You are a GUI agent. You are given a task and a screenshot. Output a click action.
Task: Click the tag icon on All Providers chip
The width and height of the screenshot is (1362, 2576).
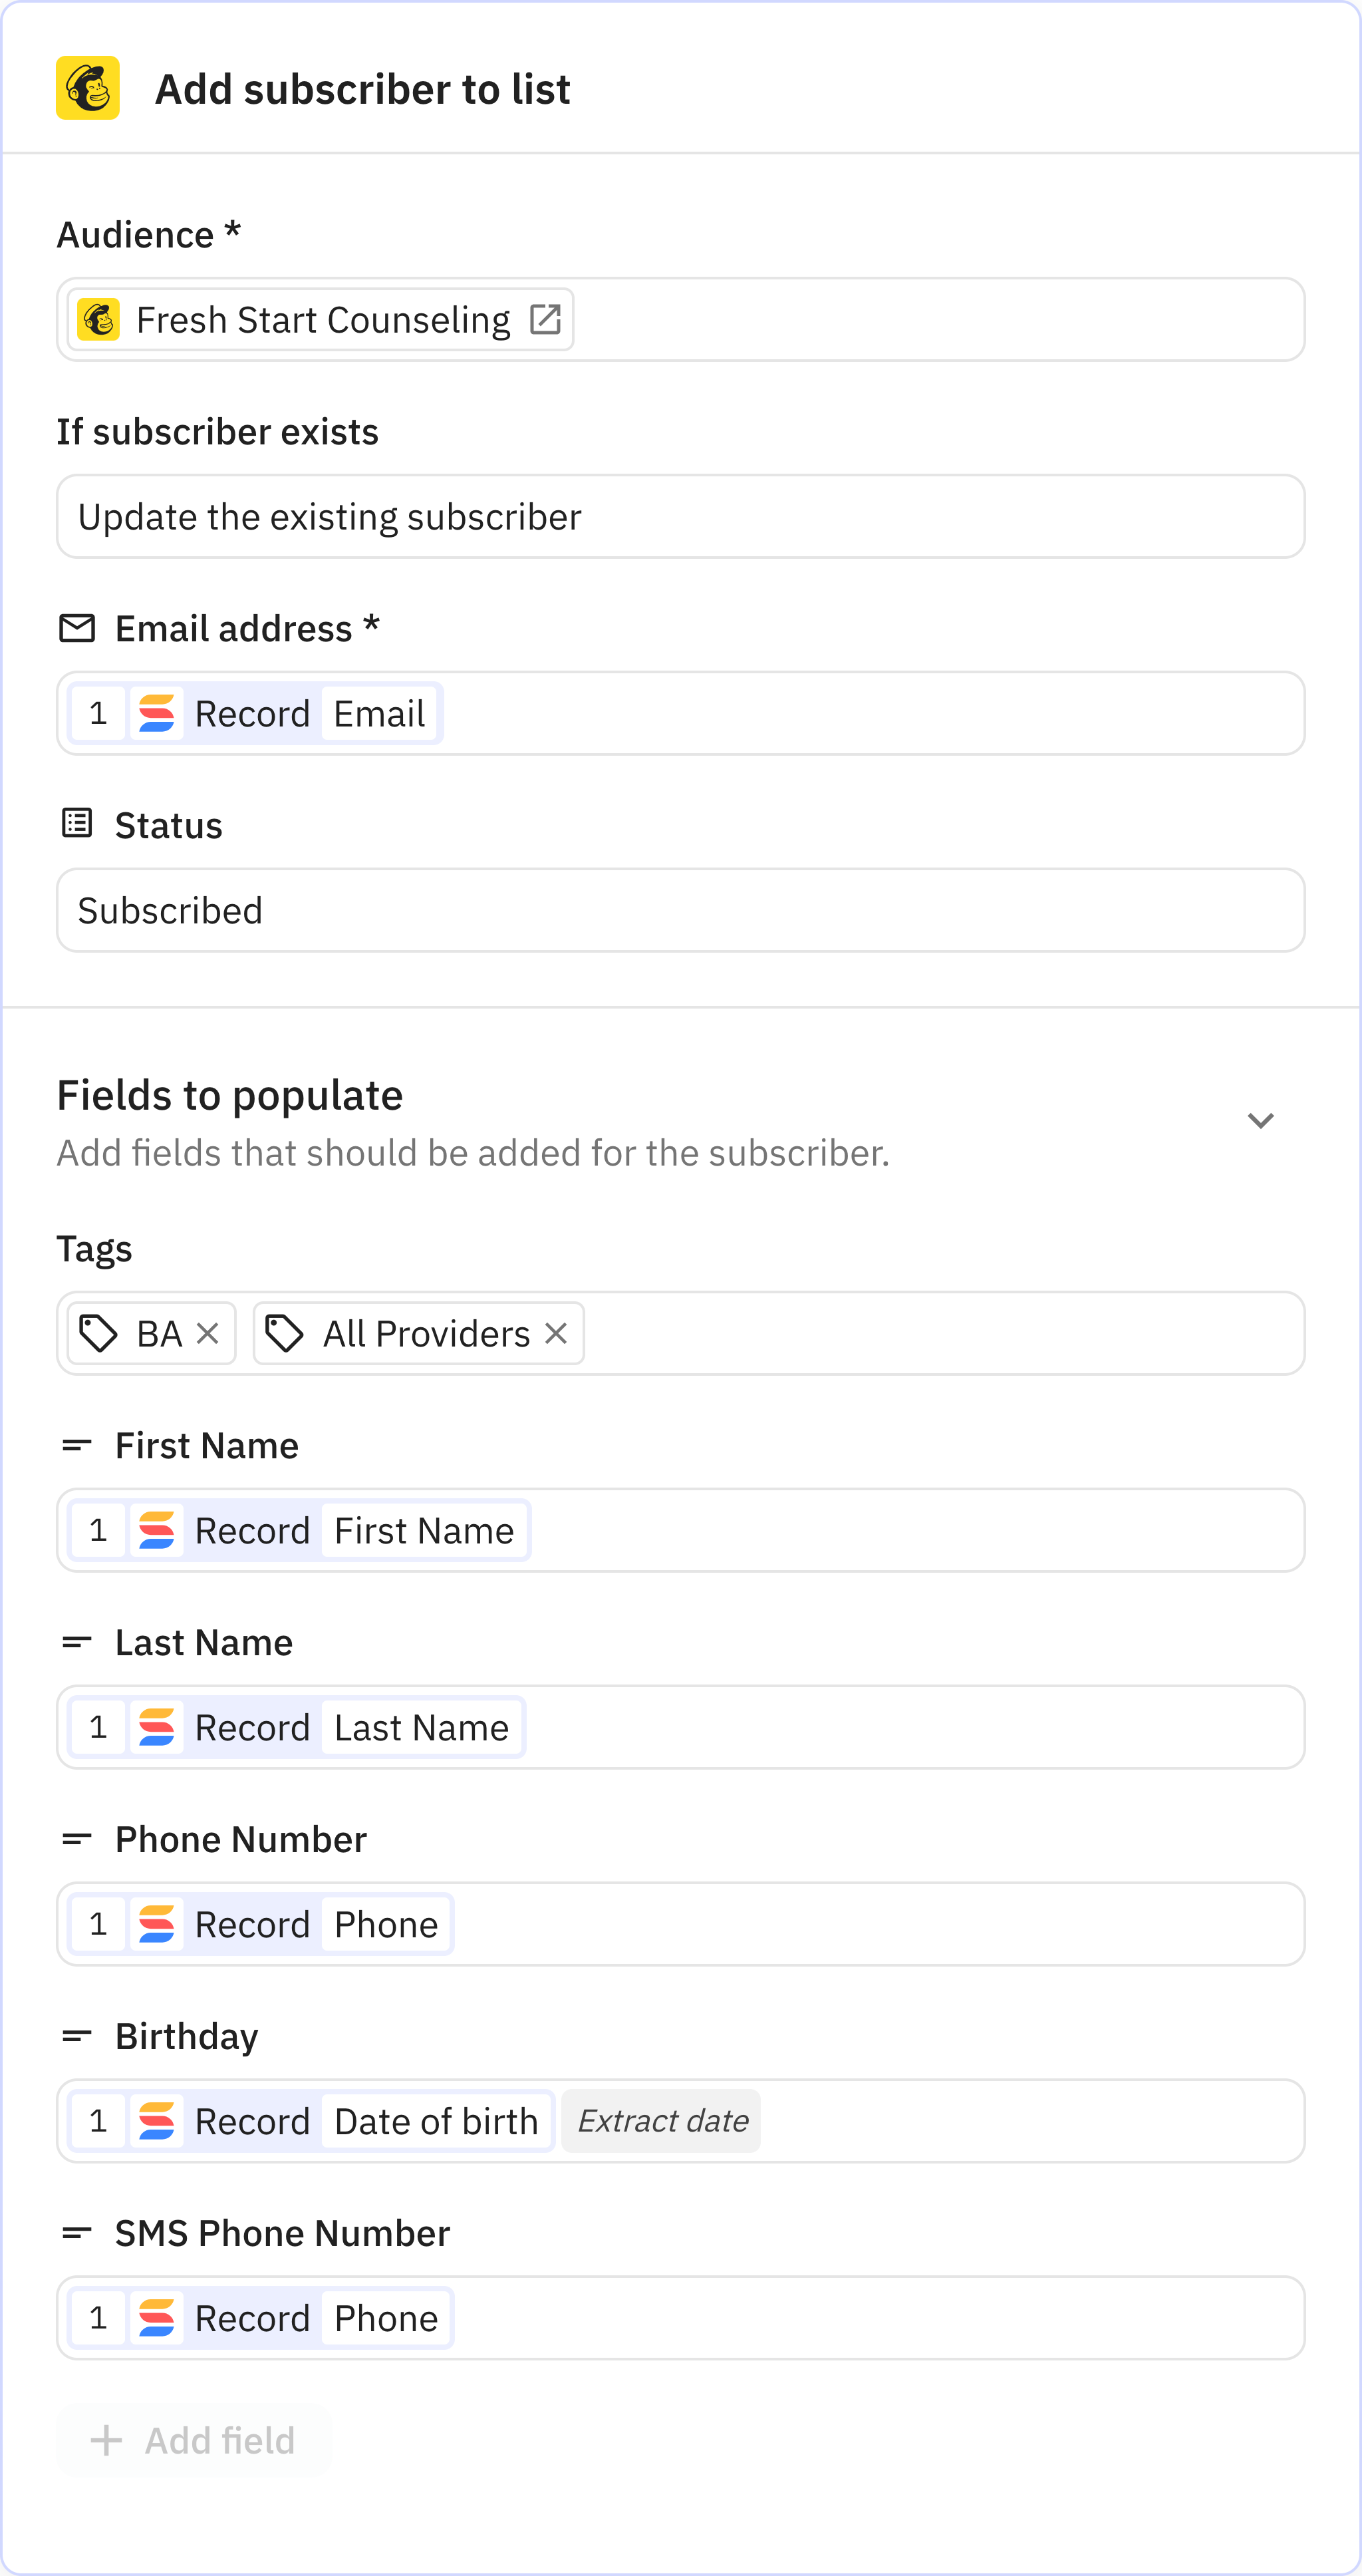(285, 1333)
